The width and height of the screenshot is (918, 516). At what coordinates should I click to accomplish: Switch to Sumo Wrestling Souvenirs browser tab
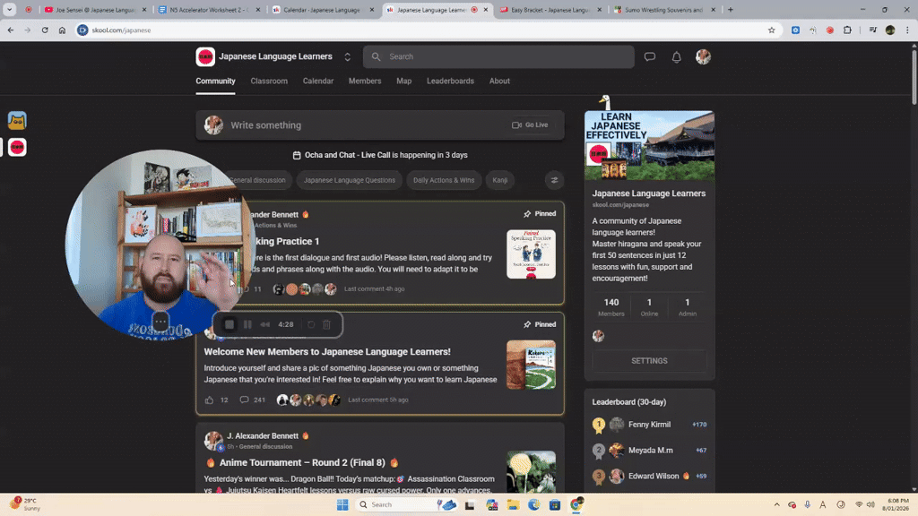coord(664,10)
